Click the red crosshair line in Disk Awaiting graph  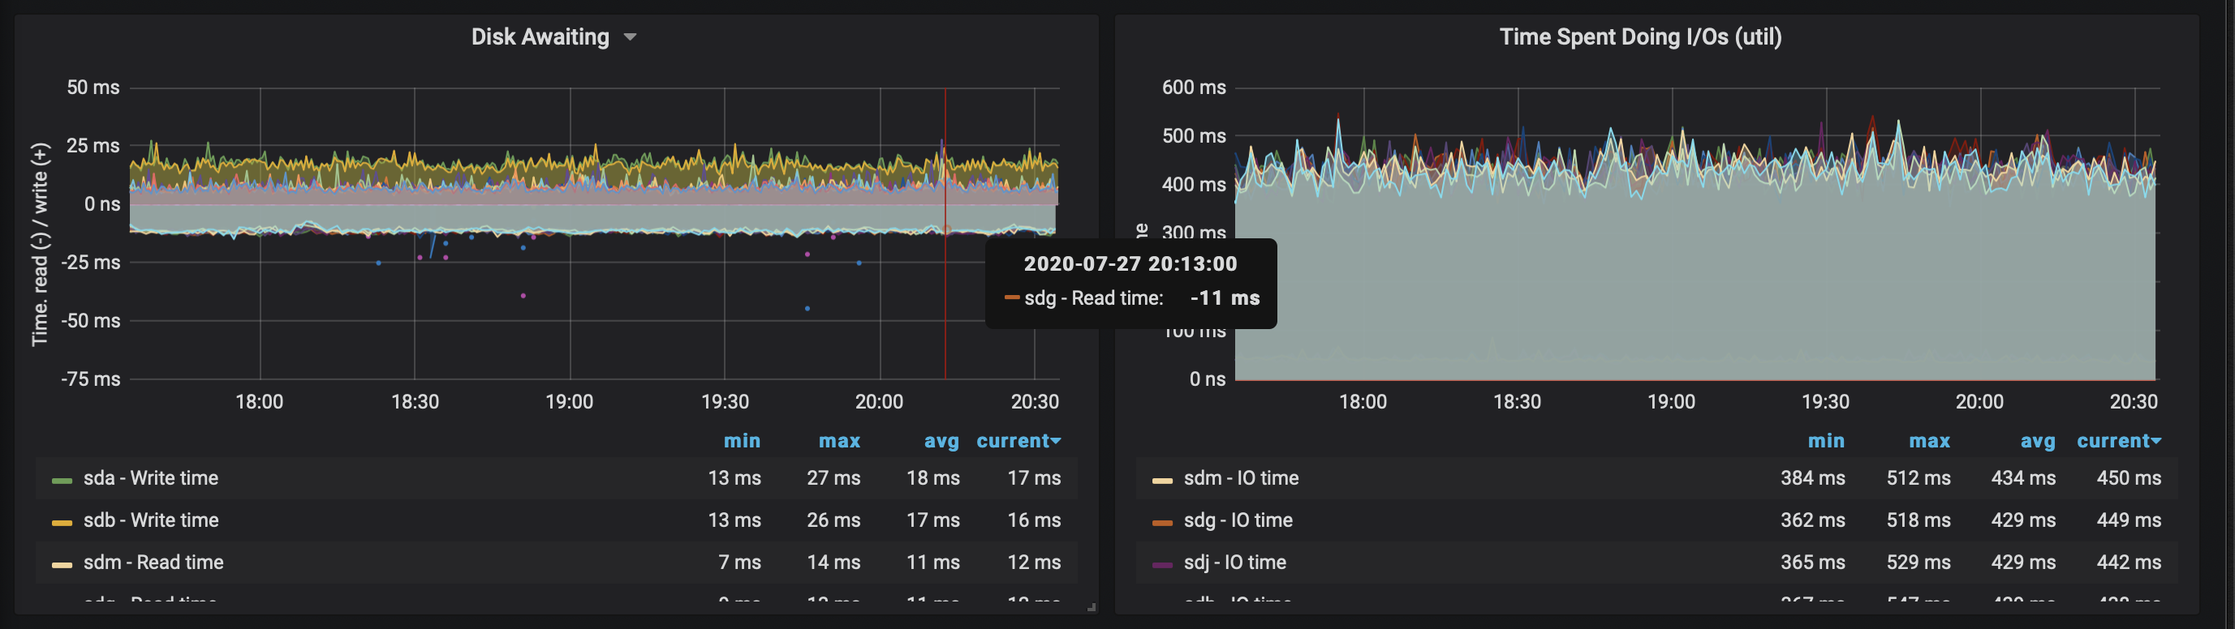945,234
